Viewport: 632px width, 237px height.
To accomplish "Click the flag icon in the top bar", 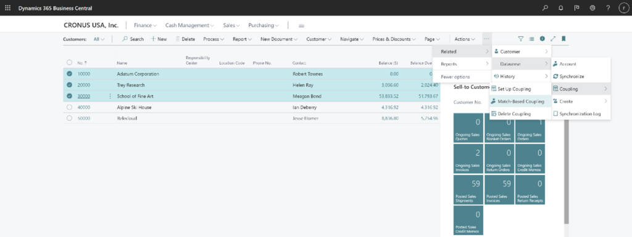I will pos(577,8).
